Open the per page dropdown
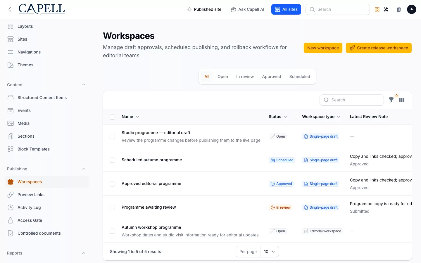 tap(270, 252)
